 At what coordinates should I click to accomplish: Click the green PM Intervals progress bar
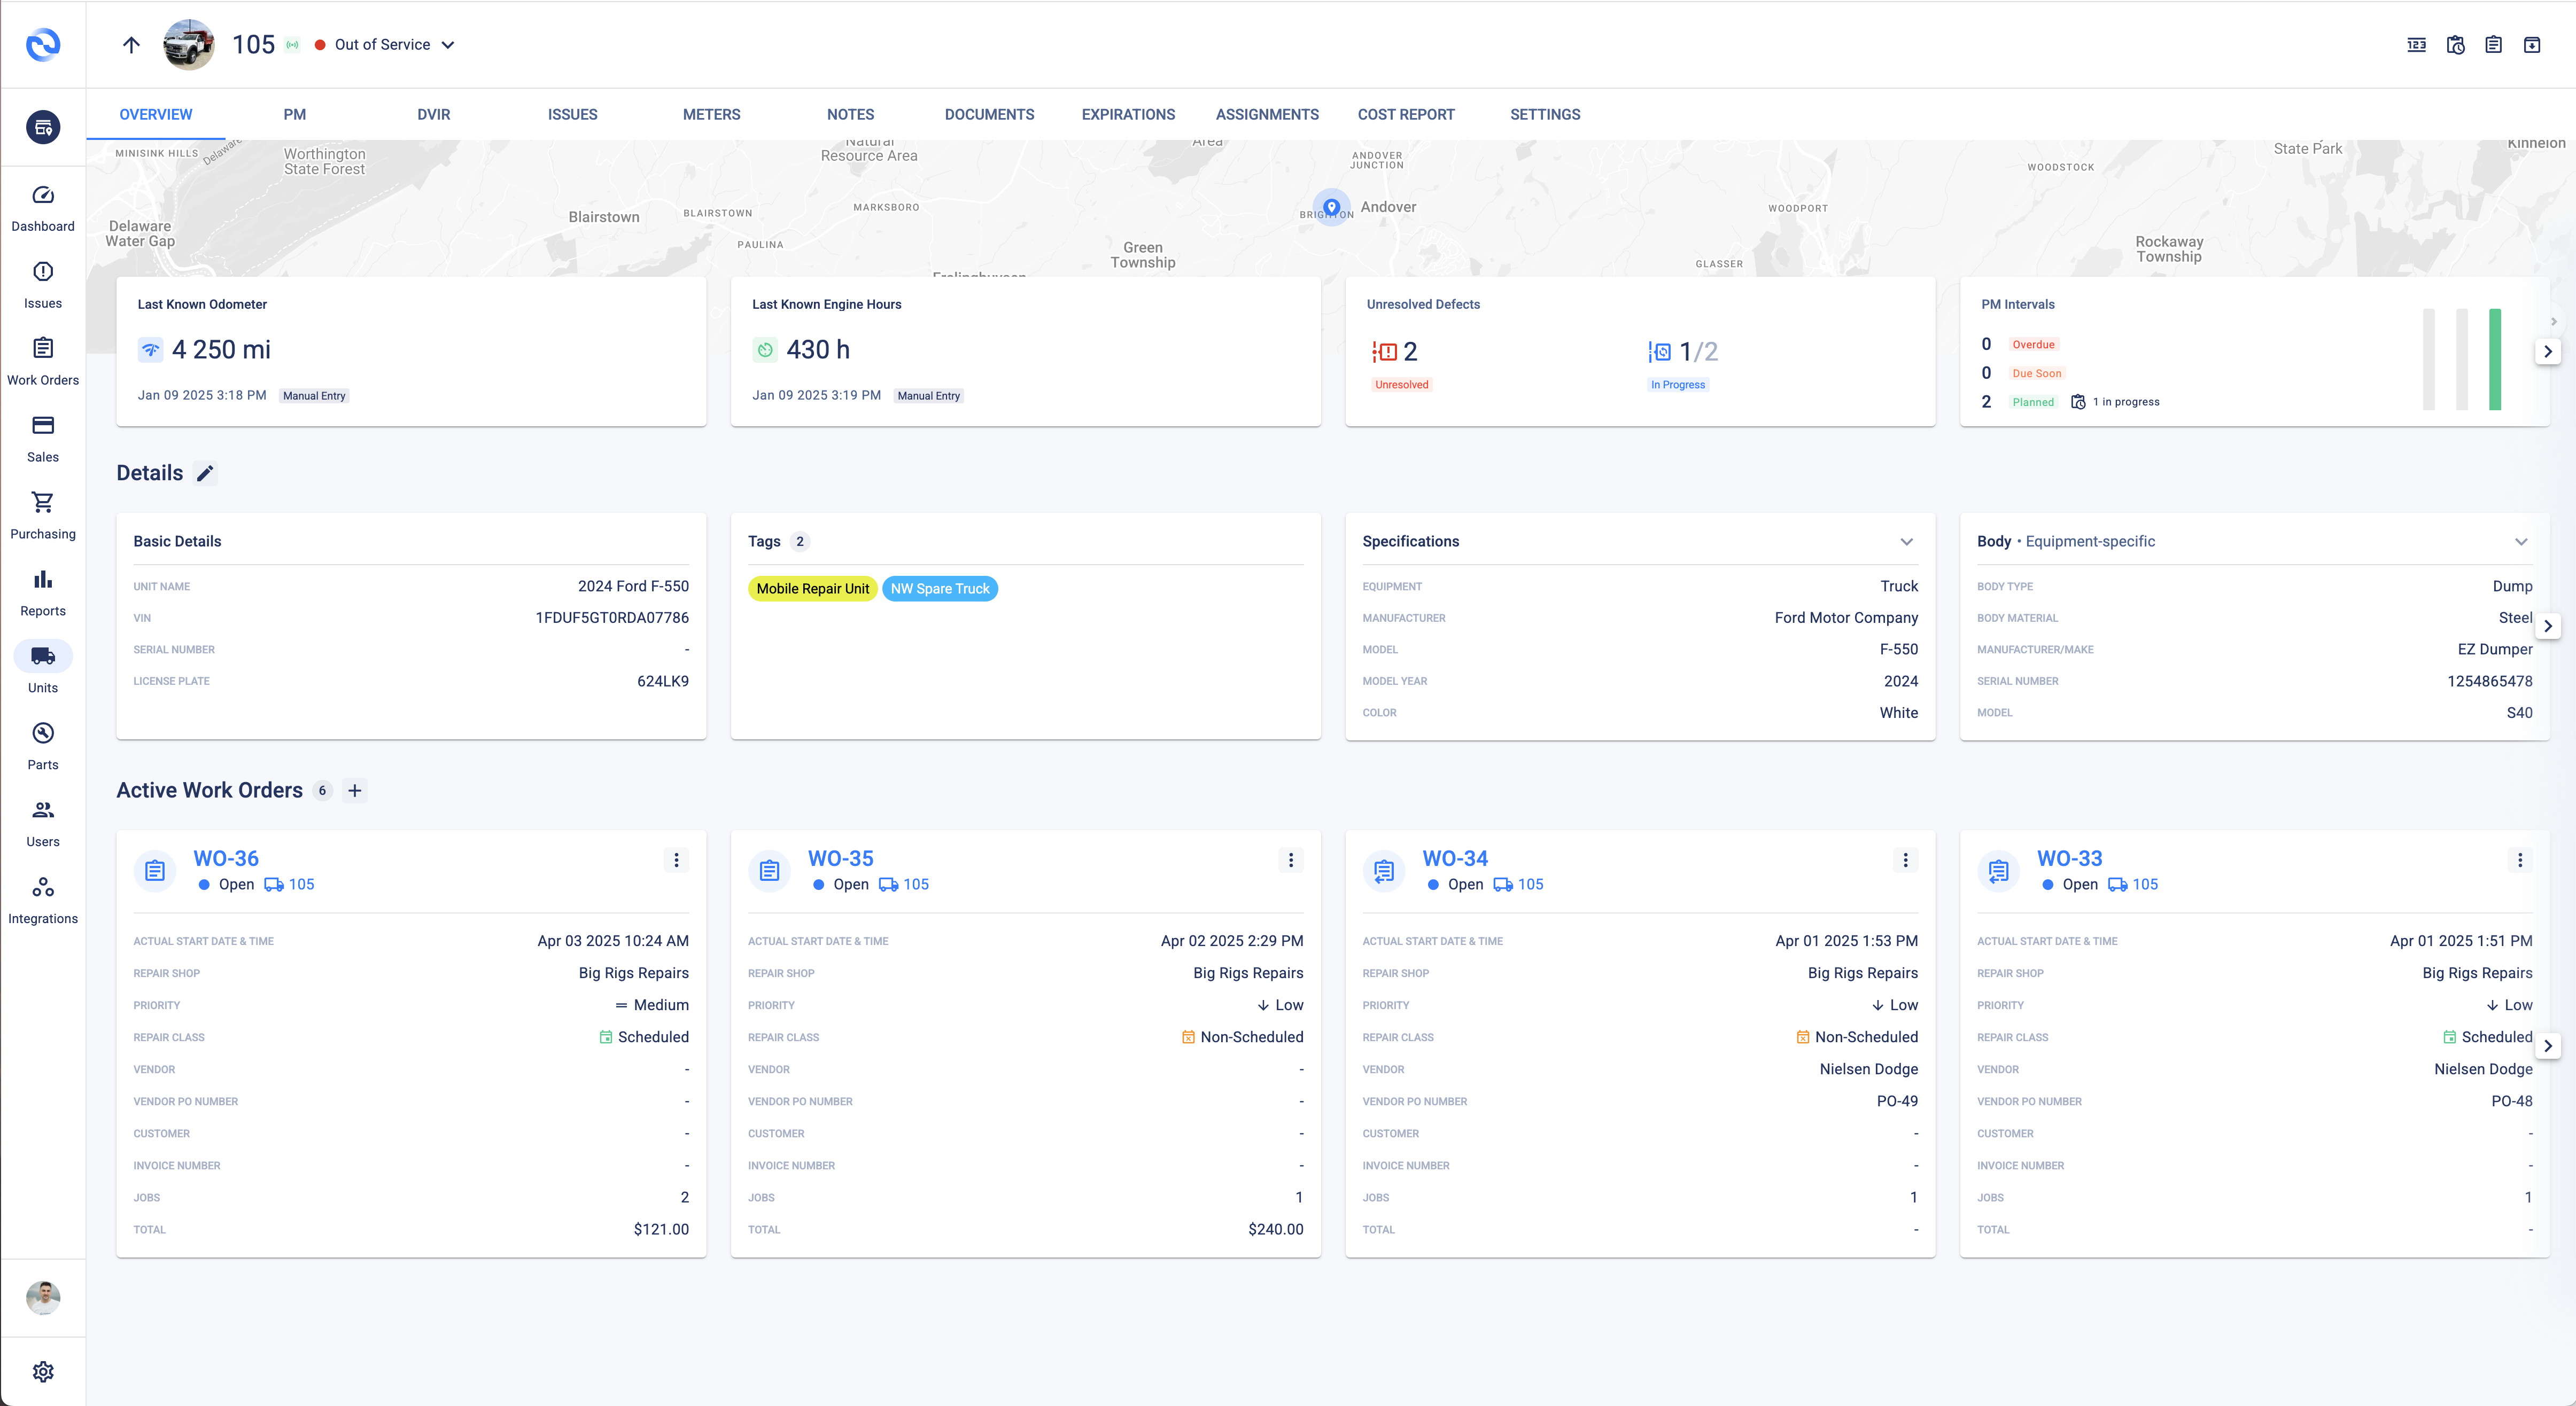[2494, 360]
